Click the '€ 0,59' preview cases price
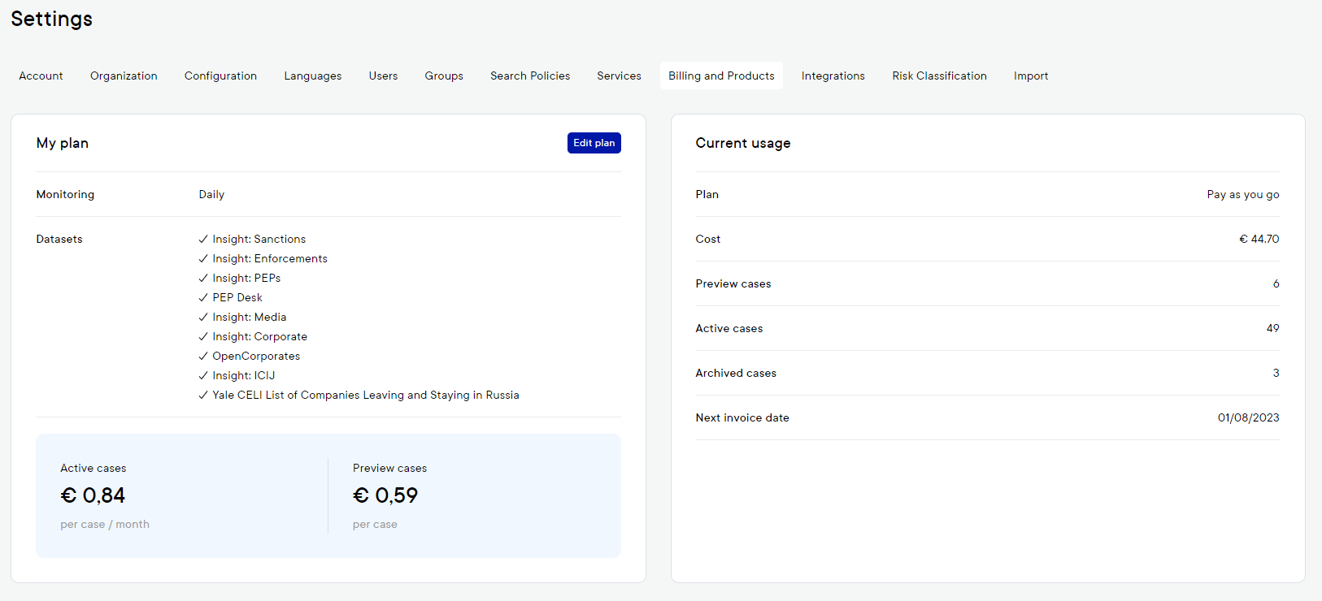This screenshot has height=601, width=1322. coord(385,495)
